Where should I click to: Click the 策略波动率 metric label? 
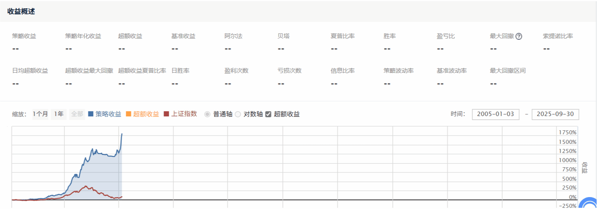[x=399, y=71]
